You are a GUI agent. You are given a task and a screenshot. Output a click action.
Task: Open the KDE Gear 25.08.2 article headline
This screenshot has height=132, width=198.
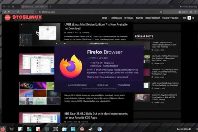coord(96,115)
